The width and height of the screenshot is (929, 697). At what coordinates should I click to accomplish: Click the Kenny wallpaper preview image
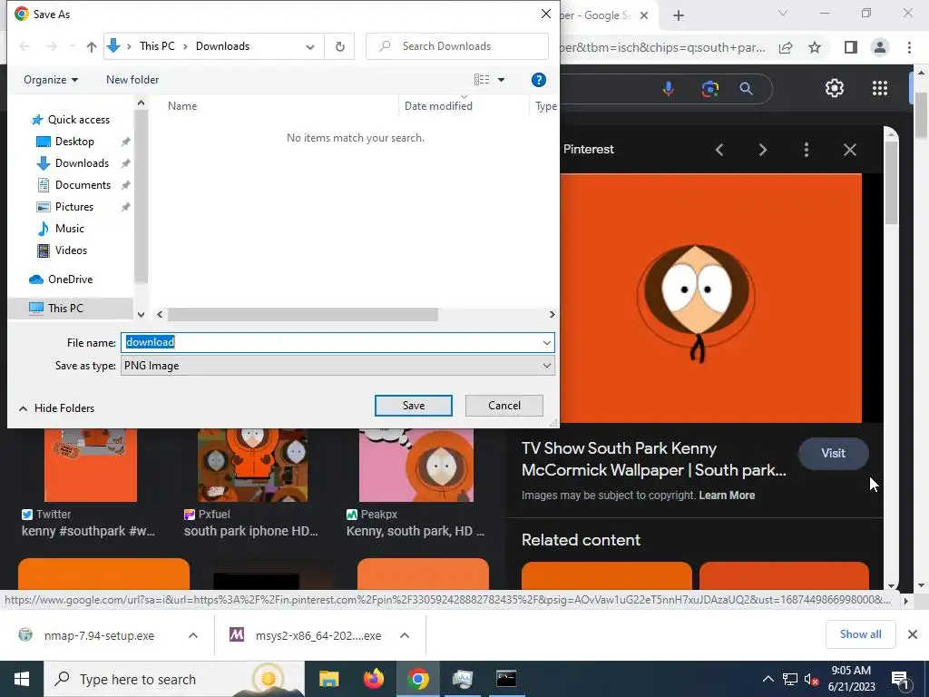coord(710,298)
